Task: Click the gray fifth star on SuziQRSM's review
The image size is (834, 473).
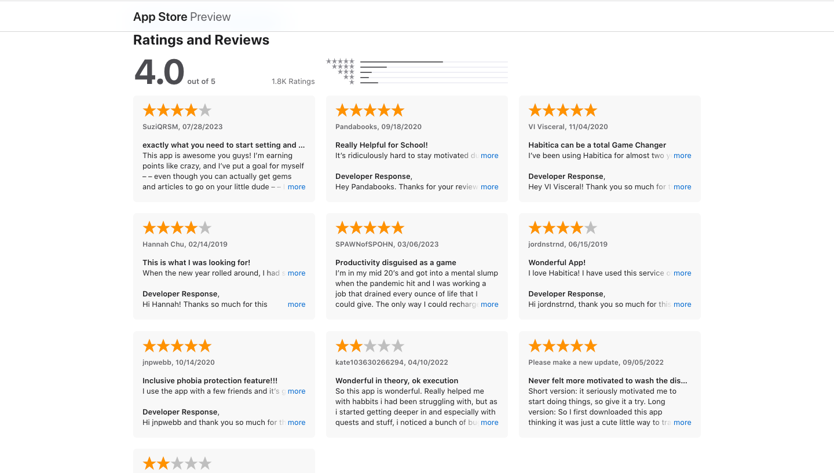Action: [206, 109]
